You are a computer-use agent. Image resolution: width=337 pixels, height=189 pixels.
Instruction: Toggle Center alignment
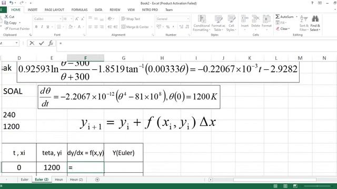(x=96, y=27)
